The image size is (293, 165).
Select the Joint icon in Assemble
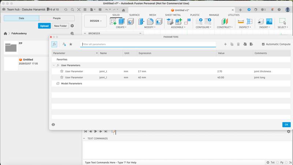[x=187, y=22]
